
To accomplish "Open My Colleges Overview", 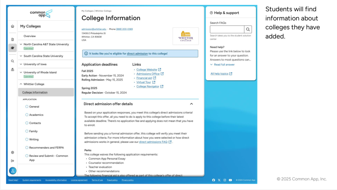I will coord(30,36).
